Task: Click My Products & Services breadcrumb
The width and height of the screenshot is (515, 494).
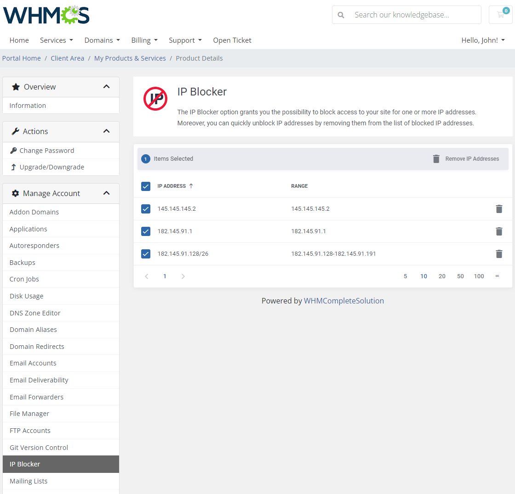Action: click(130, 58)
